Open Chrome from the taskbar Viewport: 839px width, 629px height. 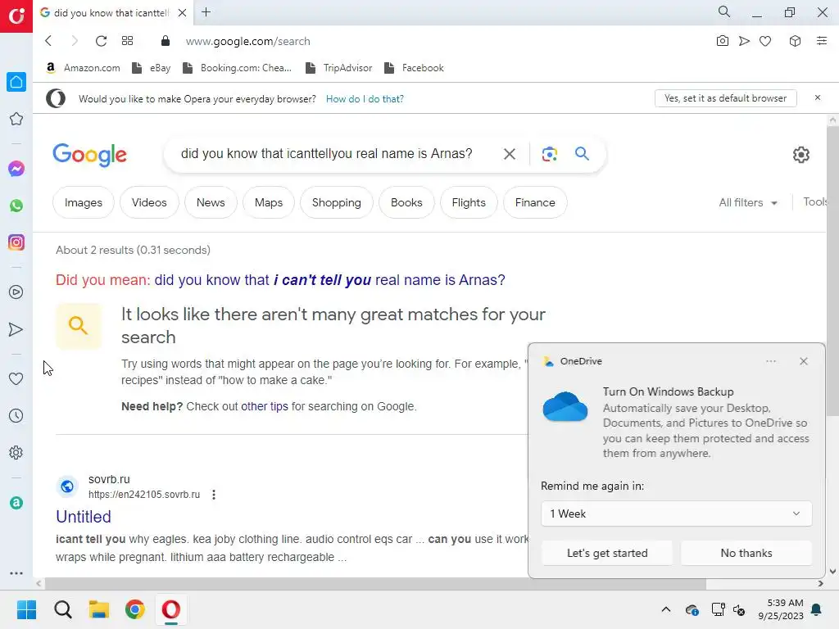(x=135, y=609)
